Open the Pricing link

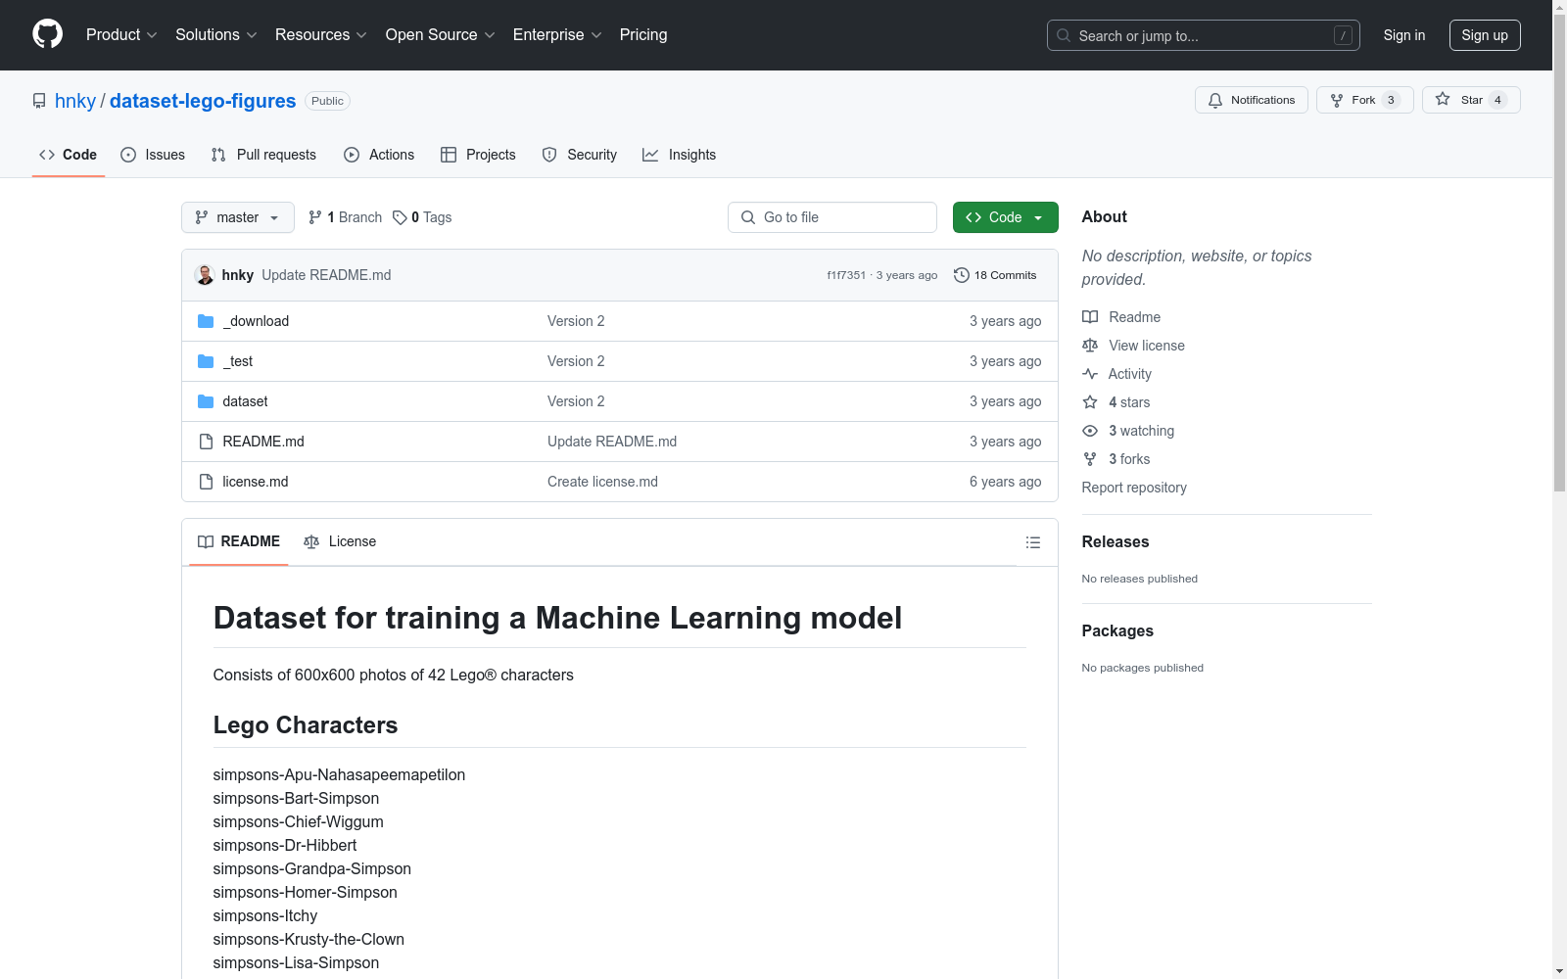(x=643, y=35)
